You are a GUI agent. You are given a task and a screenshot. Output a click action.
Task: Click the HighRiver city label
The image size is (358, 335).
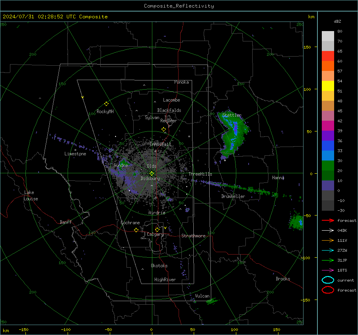pyautogui.click(x=165, y=280)
